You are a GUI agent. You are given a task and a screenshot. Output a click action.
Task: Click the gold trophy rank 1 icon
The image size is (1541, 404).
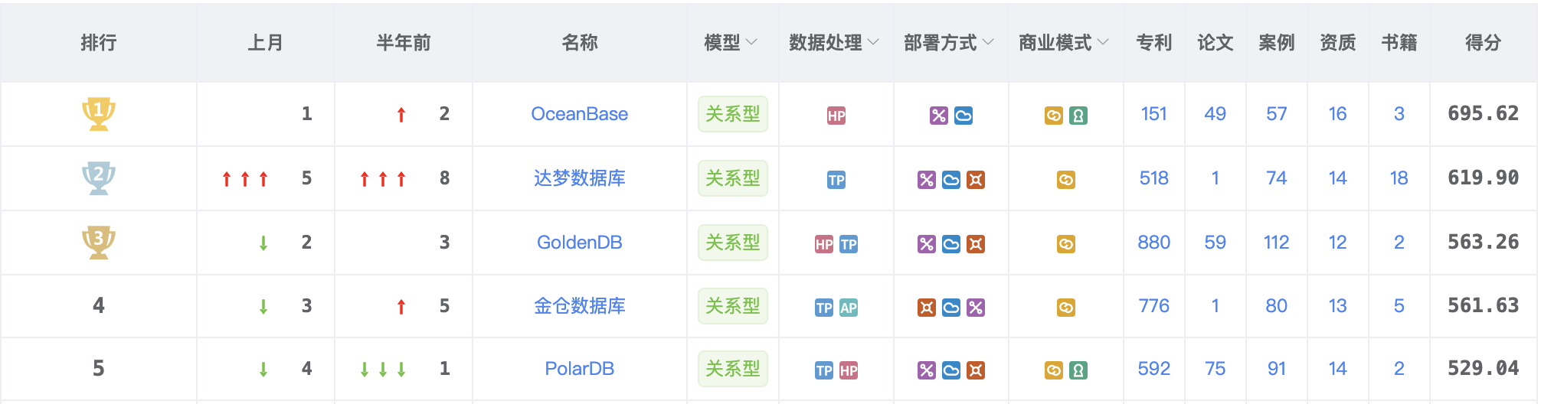click(99, 113)
